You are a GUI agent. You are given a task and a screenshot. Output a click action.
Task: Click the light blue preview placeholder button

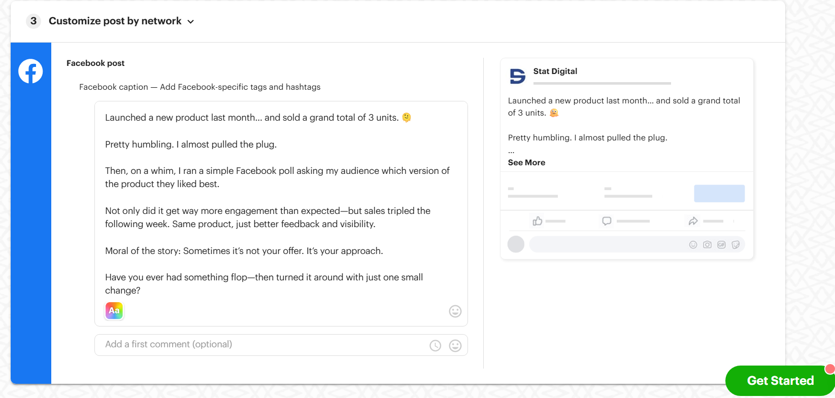click(x=719, y=194)
